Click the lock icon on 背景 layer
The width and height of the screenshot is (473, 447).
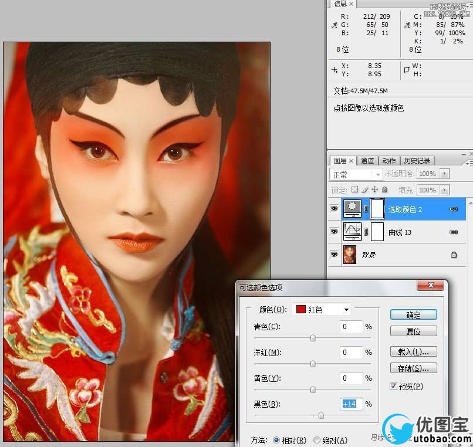(454, 255)
